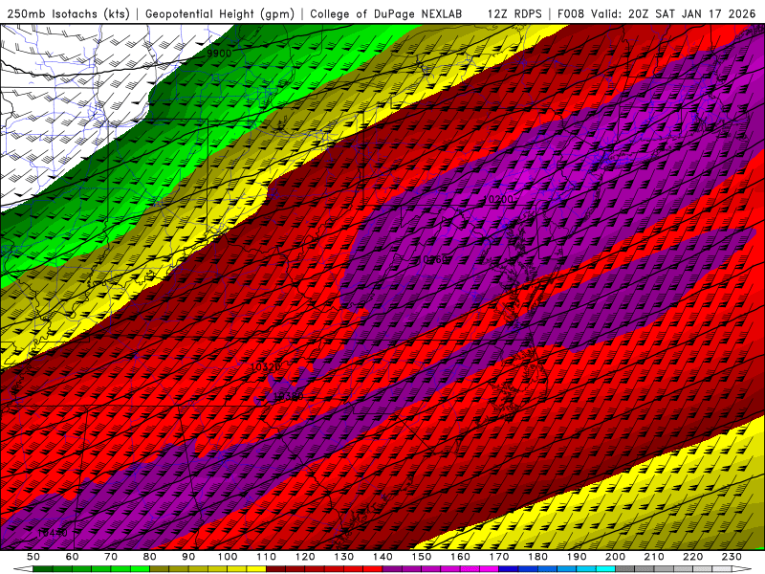Click the 'Valid: 20Z SAT JAN 17 2026' text
Viewport: 765px width, 574px height.
click(x=673, y=13)
